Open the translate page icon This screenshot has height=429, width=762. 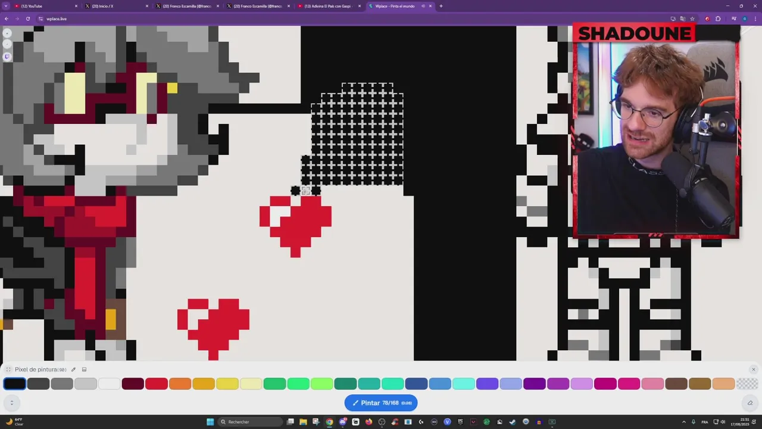tap(682, 18)
